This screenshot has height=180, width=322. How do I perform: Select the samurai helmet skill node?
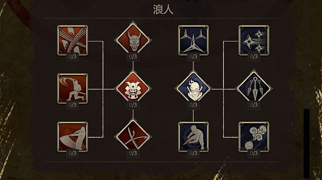133,89
